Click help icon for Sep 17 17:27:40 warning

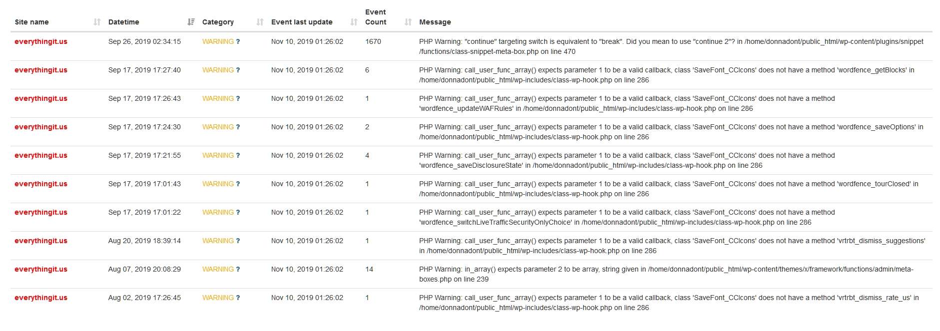pyautogui.click(x=238, y=70)
